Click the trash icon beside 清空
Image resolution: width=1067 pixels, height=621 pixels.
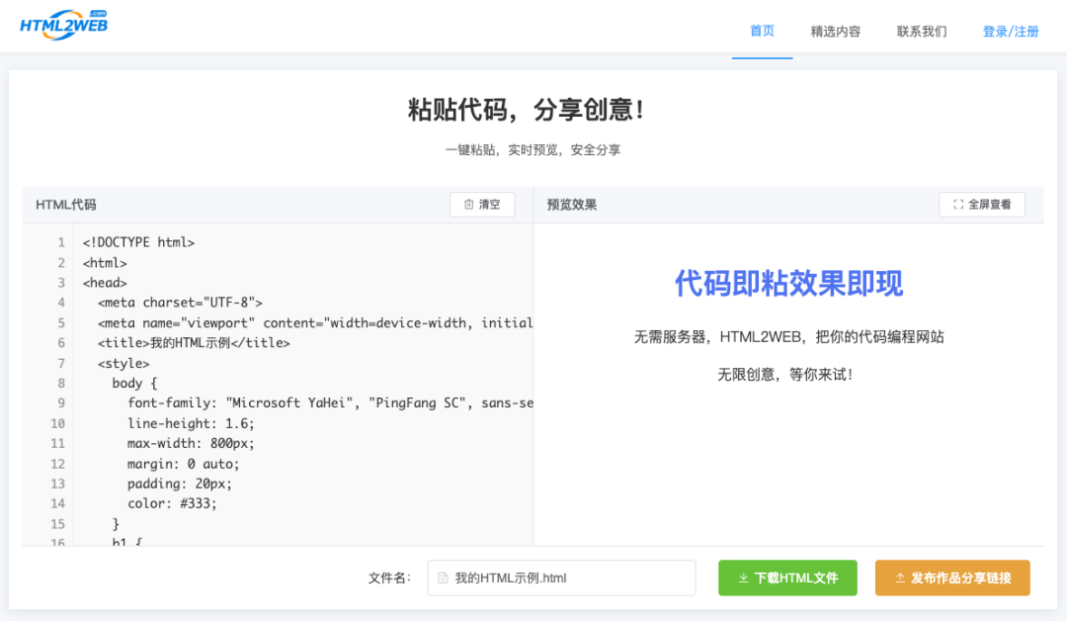pyautogui.click(x=468, y=204)
